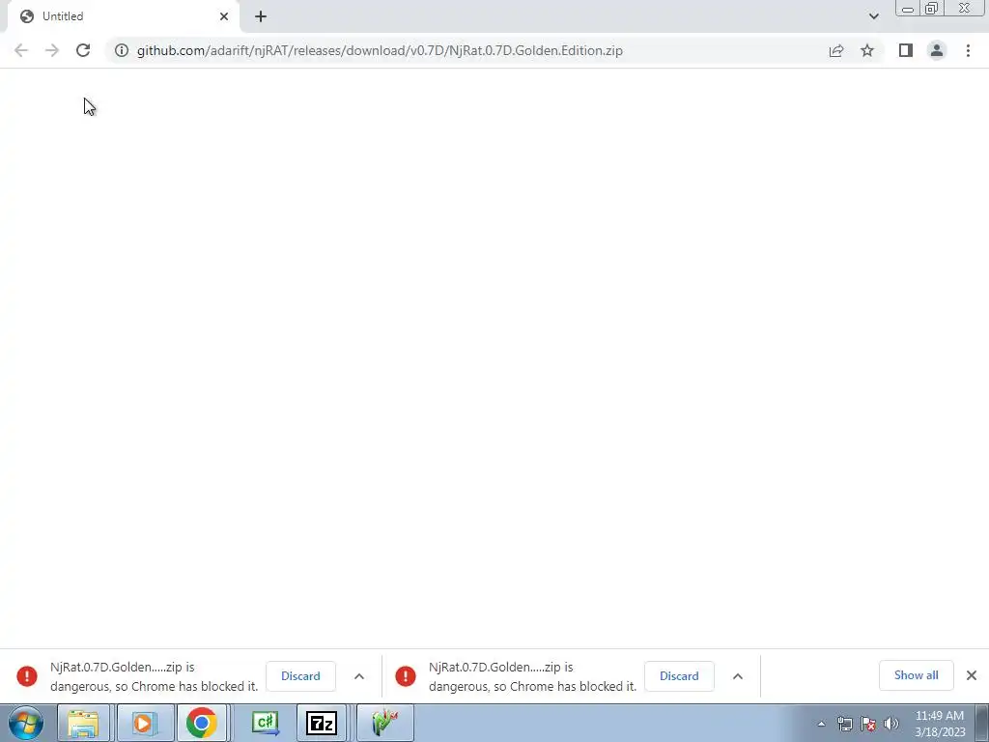The width and height of the screenshot is (989, 742).
Task: Click first NjRat dangerous download message
Action: coord(154,676)
